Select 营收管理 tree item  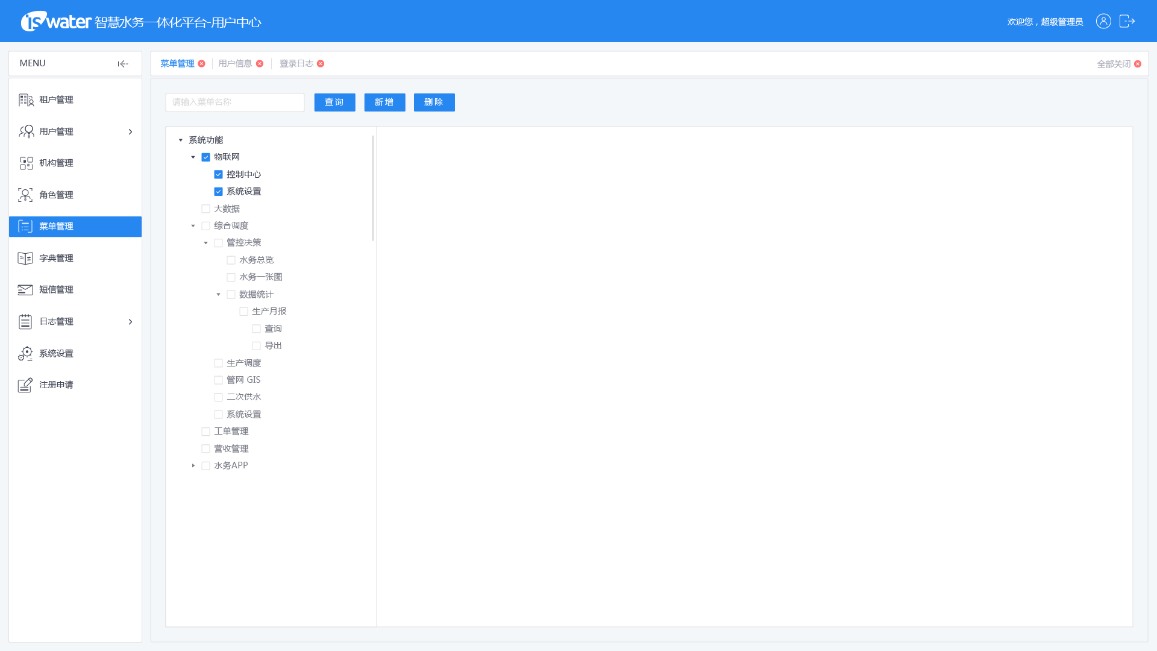231,448
